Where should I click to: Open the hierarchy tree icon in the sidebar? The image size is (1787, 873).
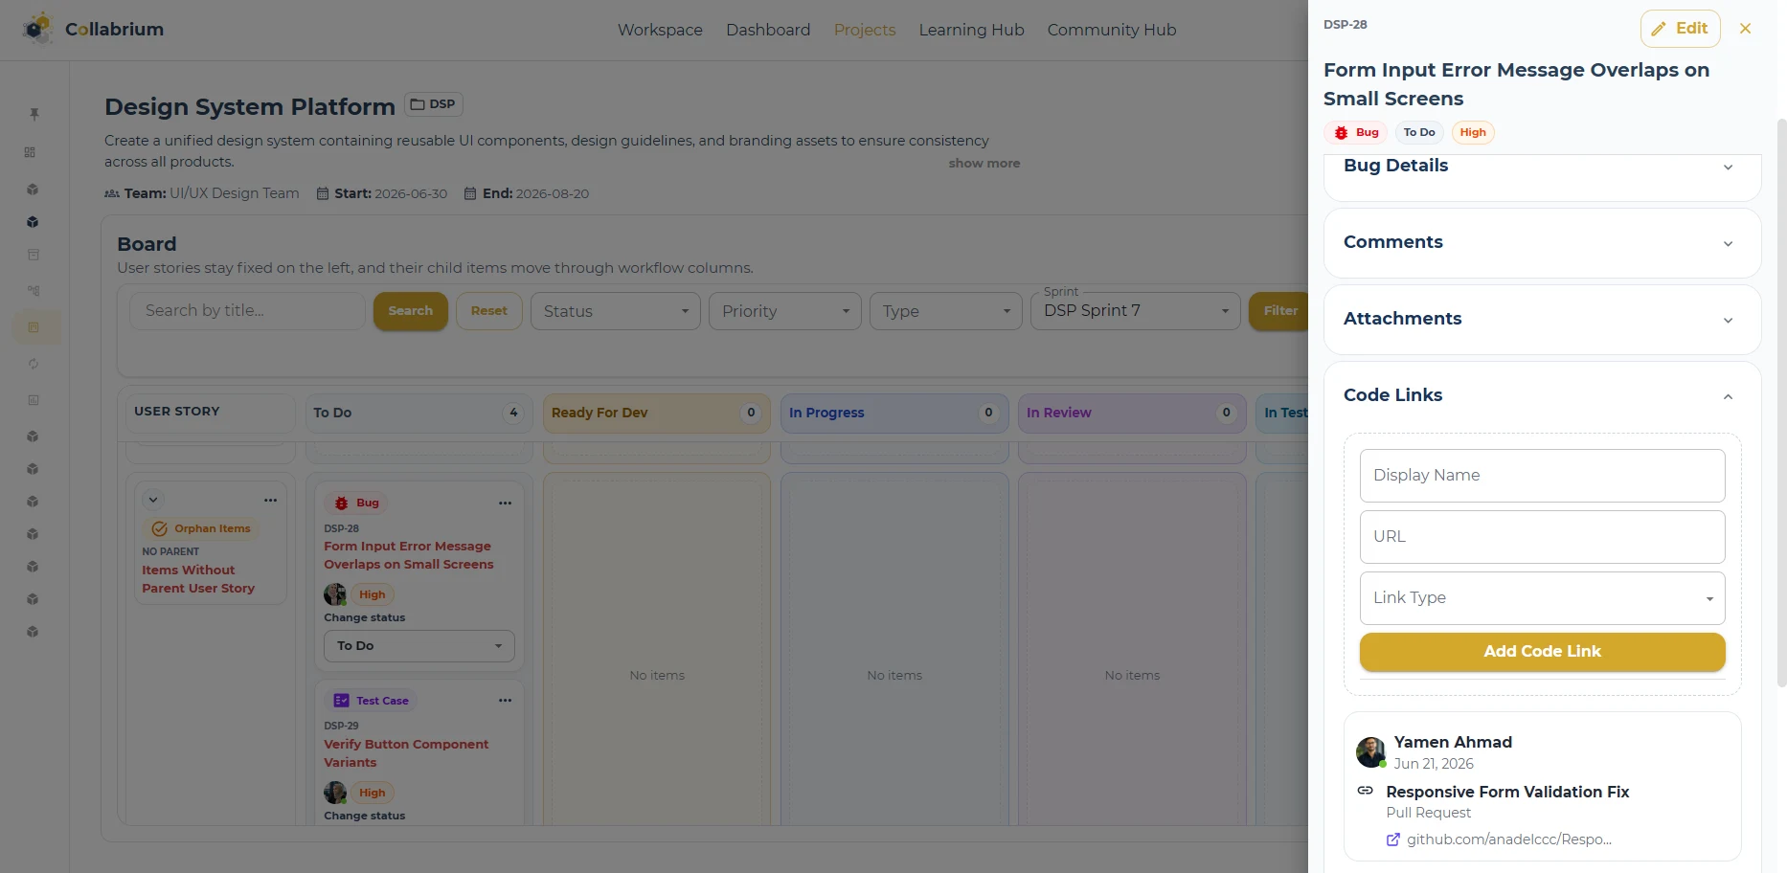click(x=34, y=290)
